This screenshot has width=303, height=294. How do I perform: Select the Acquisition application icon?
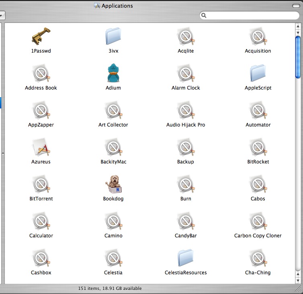tap(258, 36)
